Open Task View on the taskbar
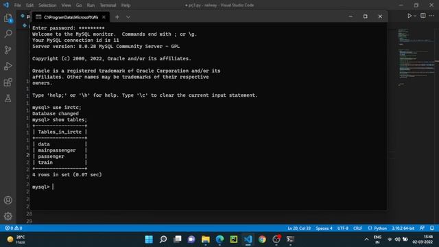This screenshot has width=439, height=247. tap(177, 239)
